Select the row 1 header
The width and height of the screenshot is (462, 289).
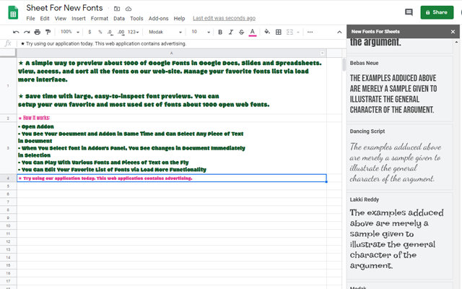pyautogui.click(x=8, y=86)
